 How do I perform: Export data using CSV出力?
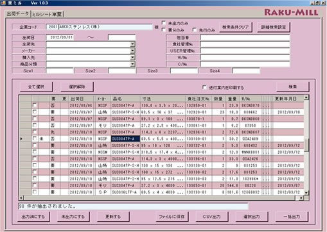[x=212, y=217]
